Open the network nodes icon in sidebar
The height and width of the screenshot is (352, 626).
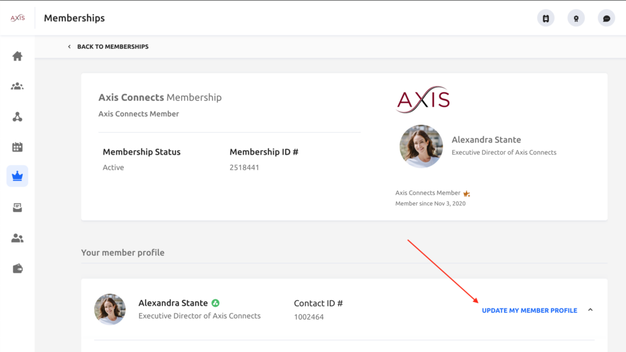(x=17, y=117)
